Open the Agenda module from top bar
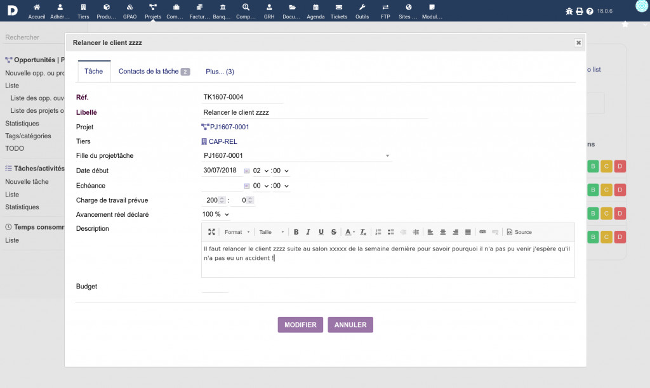 (x=315, y=11)
